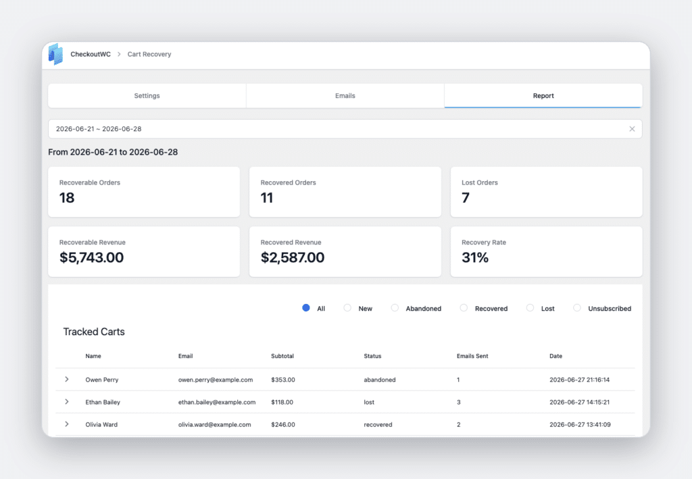The width and height of the screenshot is (692, 479).
Task: Click the date 2026-06-27 14:15:21
Action: coord(579,402)
